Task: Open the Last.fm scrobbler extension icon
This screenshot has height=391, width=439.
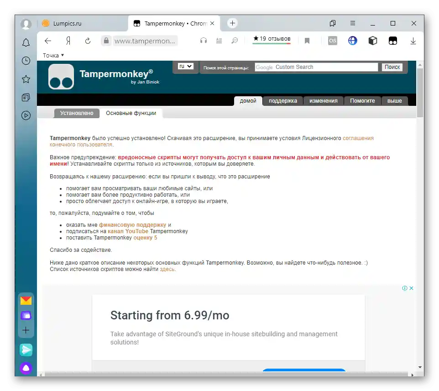Action: [333, 41]
